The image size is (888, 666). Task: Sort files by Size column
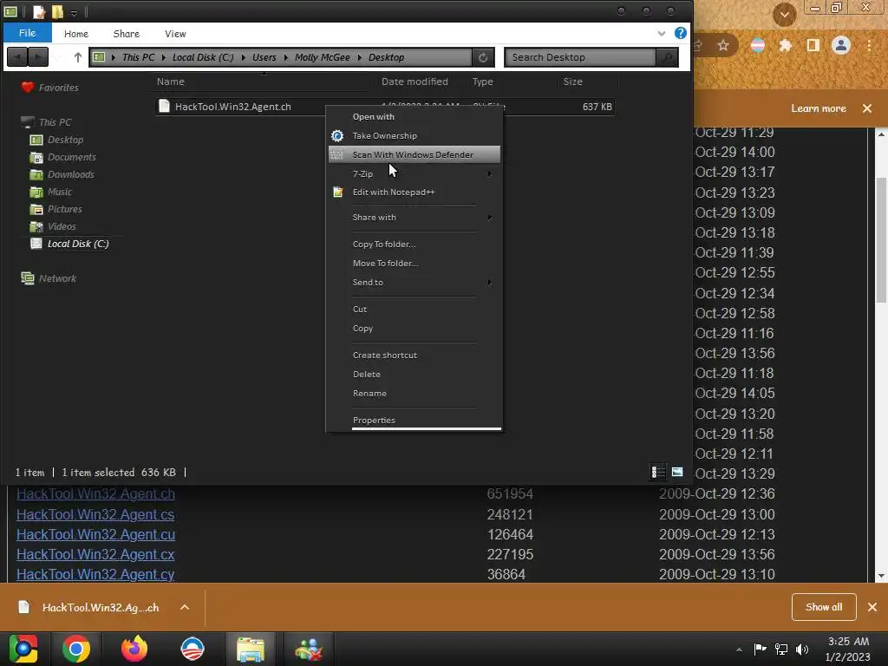572,82
